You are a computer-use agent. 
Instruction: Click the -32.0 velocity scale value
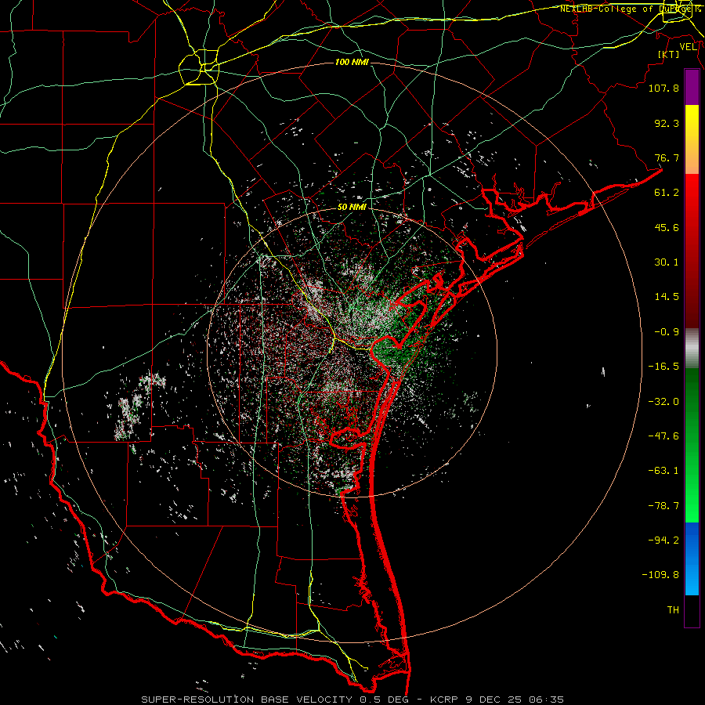click(x=663, y=402)
